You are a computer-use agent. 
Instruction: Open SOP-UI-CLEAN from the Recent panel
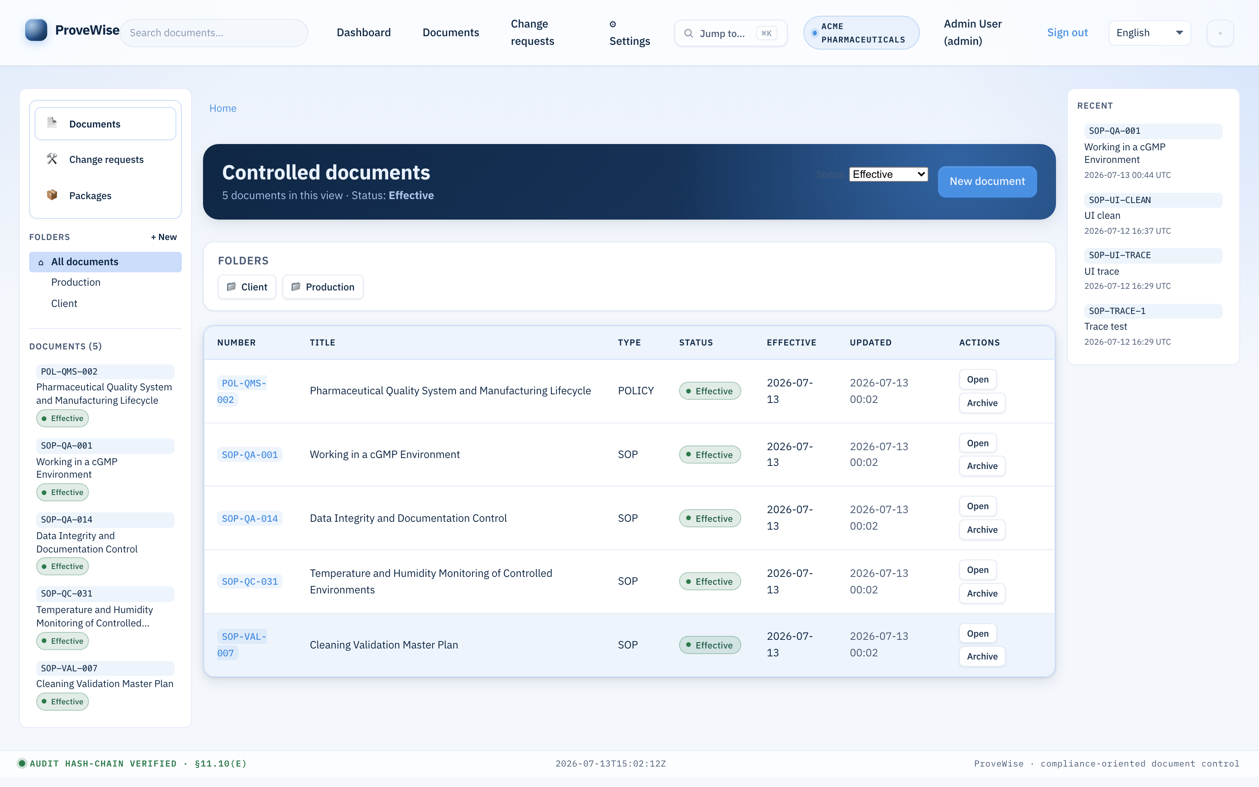1153,214
